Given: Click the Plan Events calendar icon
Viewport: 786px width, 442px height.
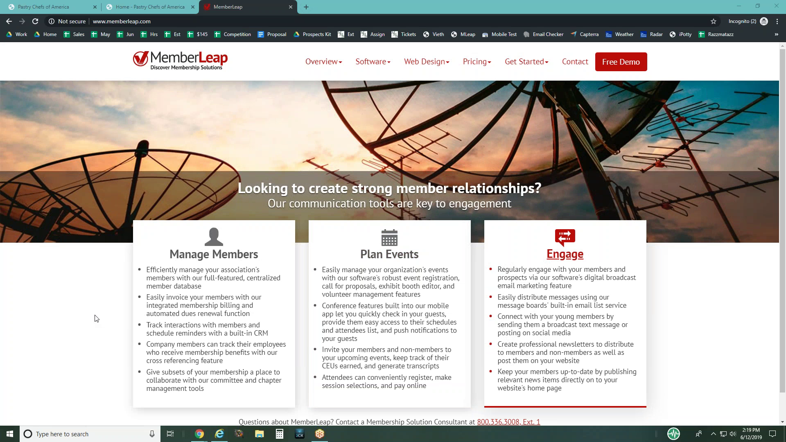Looking at the screenshot, I should click(389, 237).
